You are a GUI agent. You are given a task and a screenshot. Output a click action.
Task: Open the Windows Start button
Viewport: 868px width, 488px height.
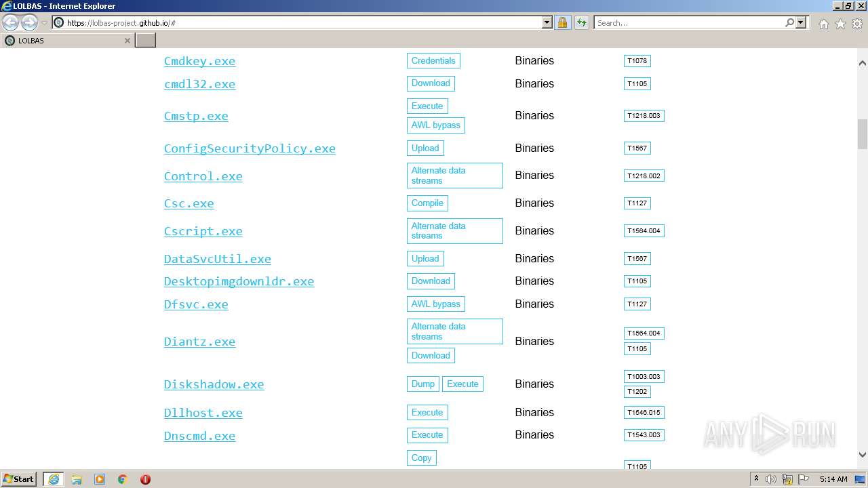coord(19,479)
